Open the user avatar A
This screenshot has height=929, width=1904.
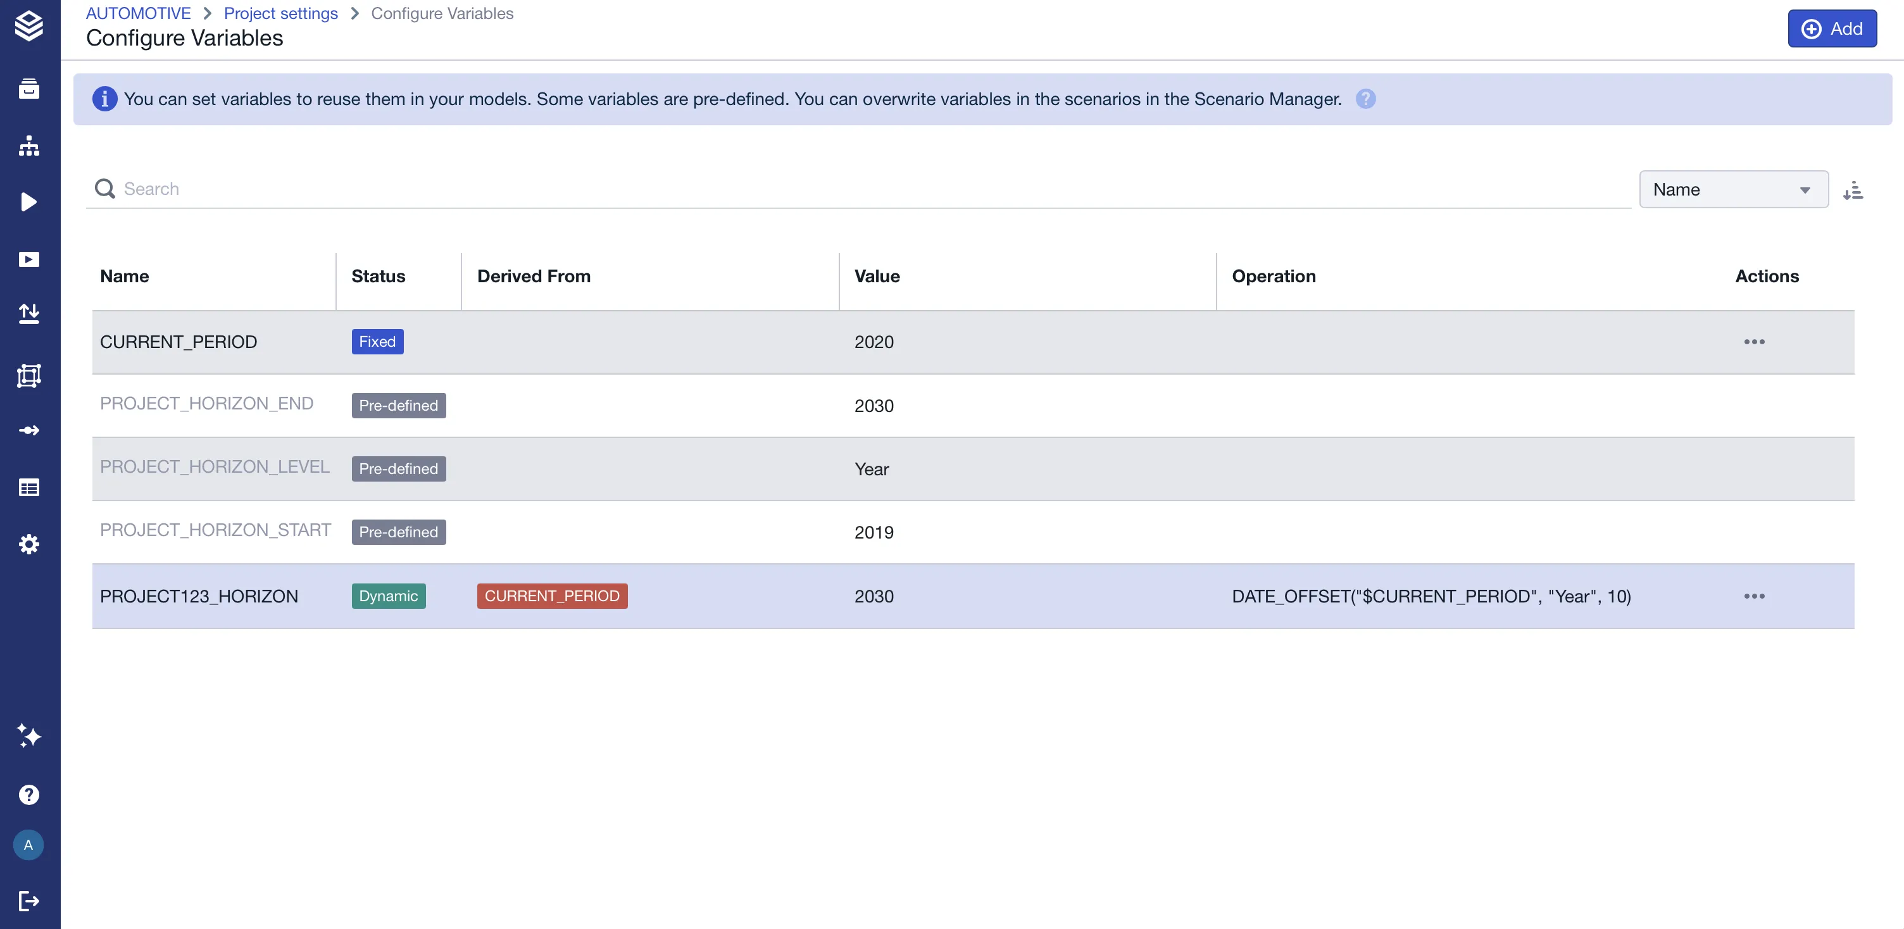28,844
